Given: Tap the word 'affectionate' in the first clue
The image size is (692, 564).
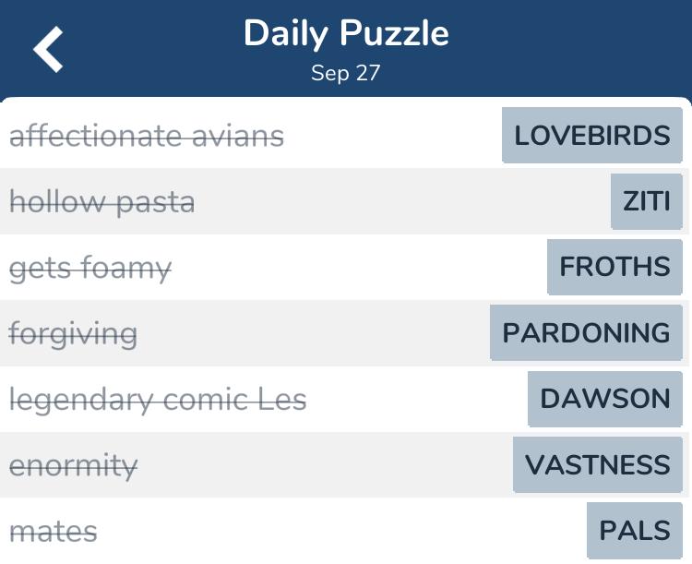Looking at the screenshot, I should (x=95, y=137).
